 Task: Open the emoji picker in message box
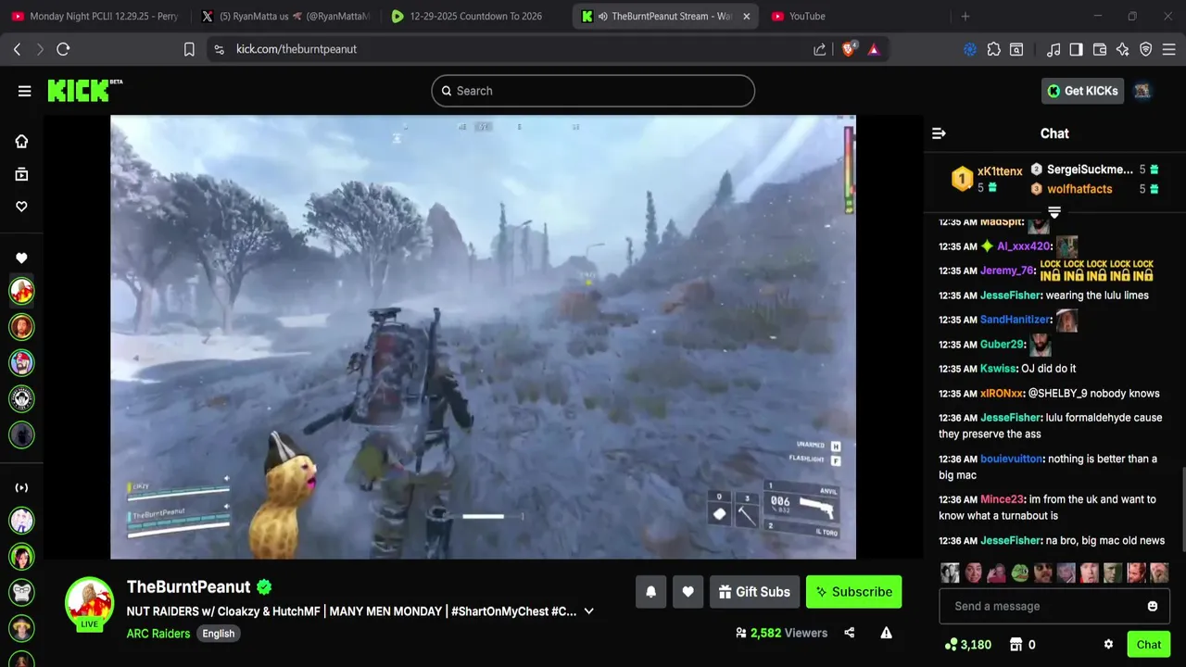(x=1153, y=607)
